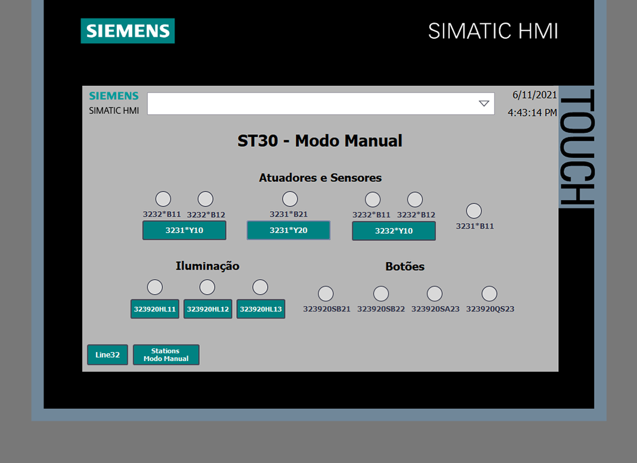The image size is (637, 463).
Task: Click the 3231*B11 label text
Action: point(475,226)
